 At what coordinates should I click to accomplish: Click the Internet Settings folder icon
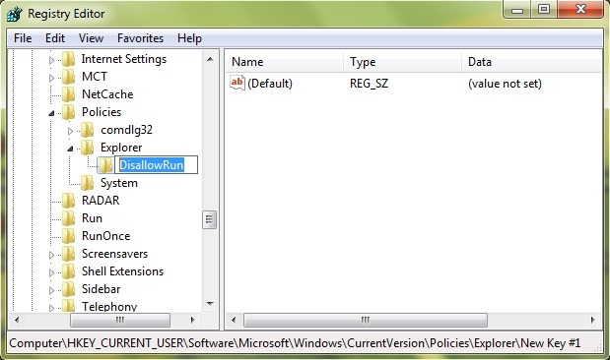click(68, 59)
